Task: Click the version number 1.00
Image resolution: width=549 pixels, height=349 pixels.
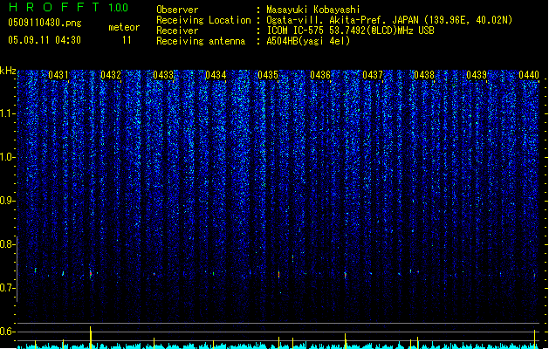Action: 119,8
